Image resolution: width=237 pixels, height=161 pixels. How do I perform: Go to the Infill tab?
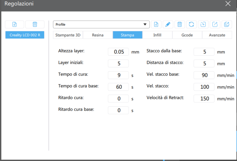(157, 35)
